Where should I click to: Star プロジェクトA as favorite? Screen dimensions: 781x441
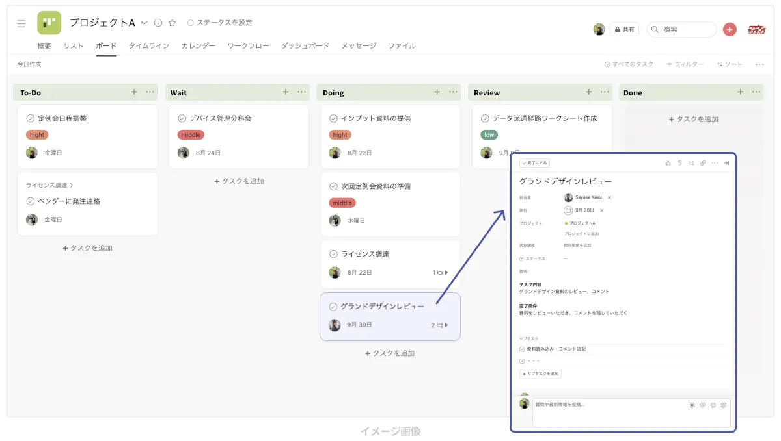(x=172, y=23)
